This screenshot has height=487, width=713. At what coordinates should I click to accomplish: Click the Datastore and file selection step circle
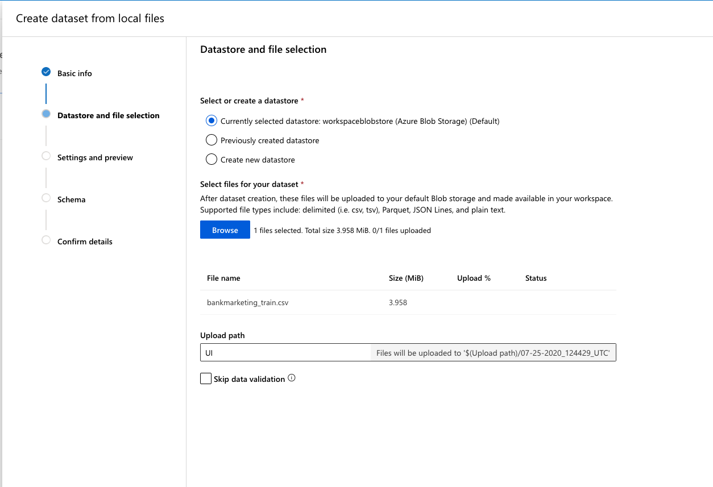coord(46,114)
